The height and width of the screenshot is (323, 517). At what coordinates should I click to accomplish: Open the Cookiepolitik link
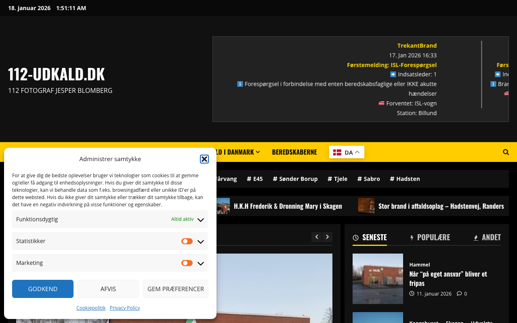click(x=91, y=308)
